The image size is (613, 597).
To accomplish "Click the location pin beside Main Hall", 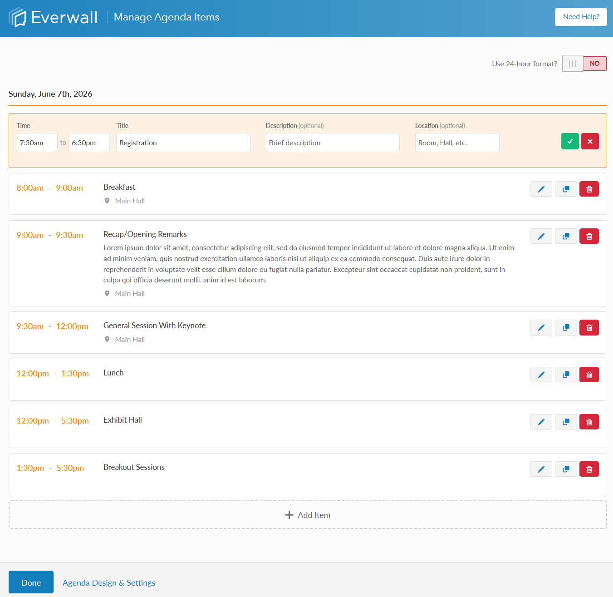I will tap(107, 201).
